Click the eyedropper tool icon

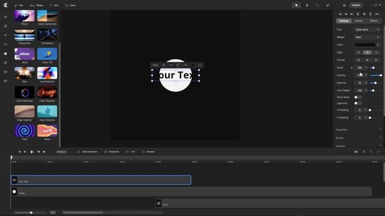[327, 5]
